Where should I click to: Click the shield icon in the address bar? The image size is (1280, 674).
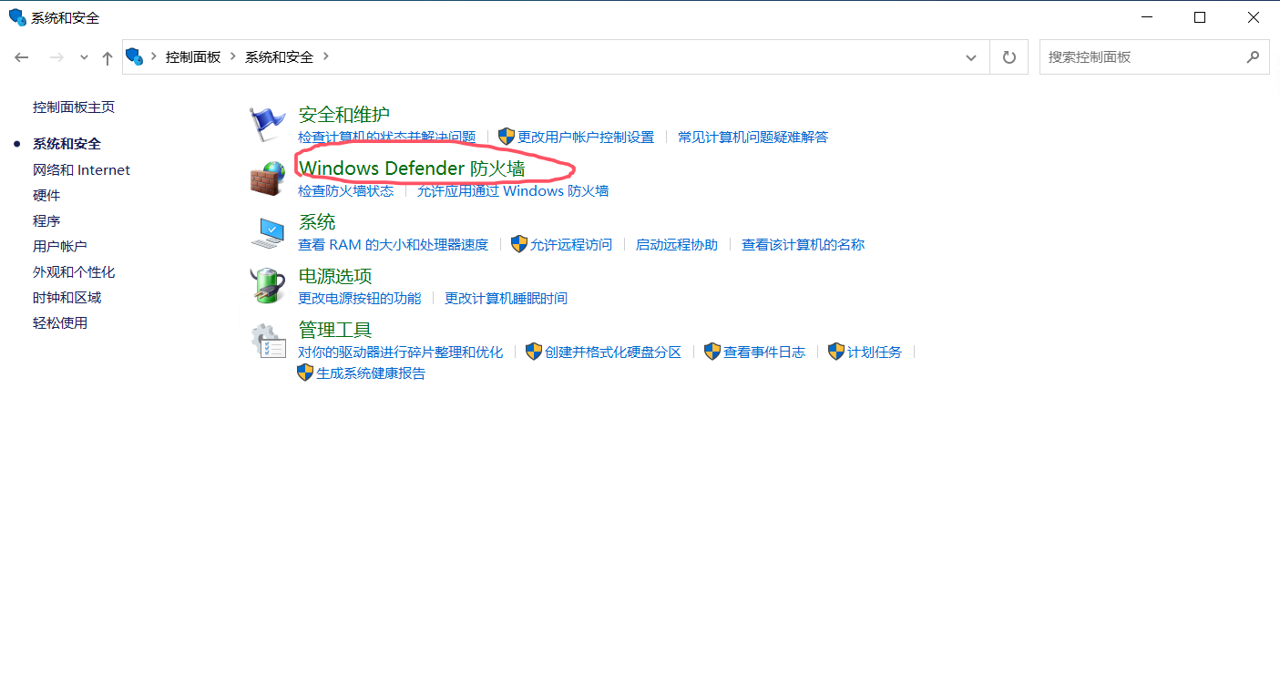(135, 56)
